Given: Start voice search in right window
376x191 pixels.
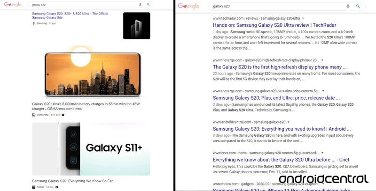Looking at the screenshot, I should [x=348, y=7].
